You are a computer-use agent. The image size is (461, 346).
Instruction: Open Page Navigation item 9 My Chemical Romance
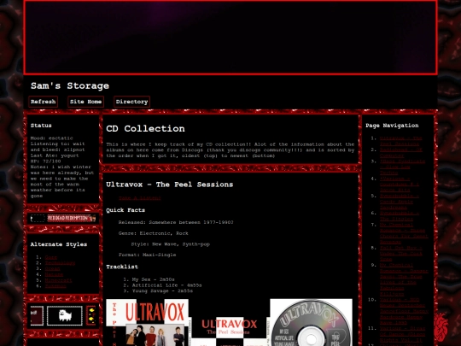pyautogui.click(x=404, y=279)
